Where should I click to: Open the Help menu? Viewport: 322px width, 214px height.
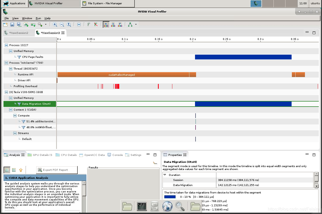pos(47,18)
